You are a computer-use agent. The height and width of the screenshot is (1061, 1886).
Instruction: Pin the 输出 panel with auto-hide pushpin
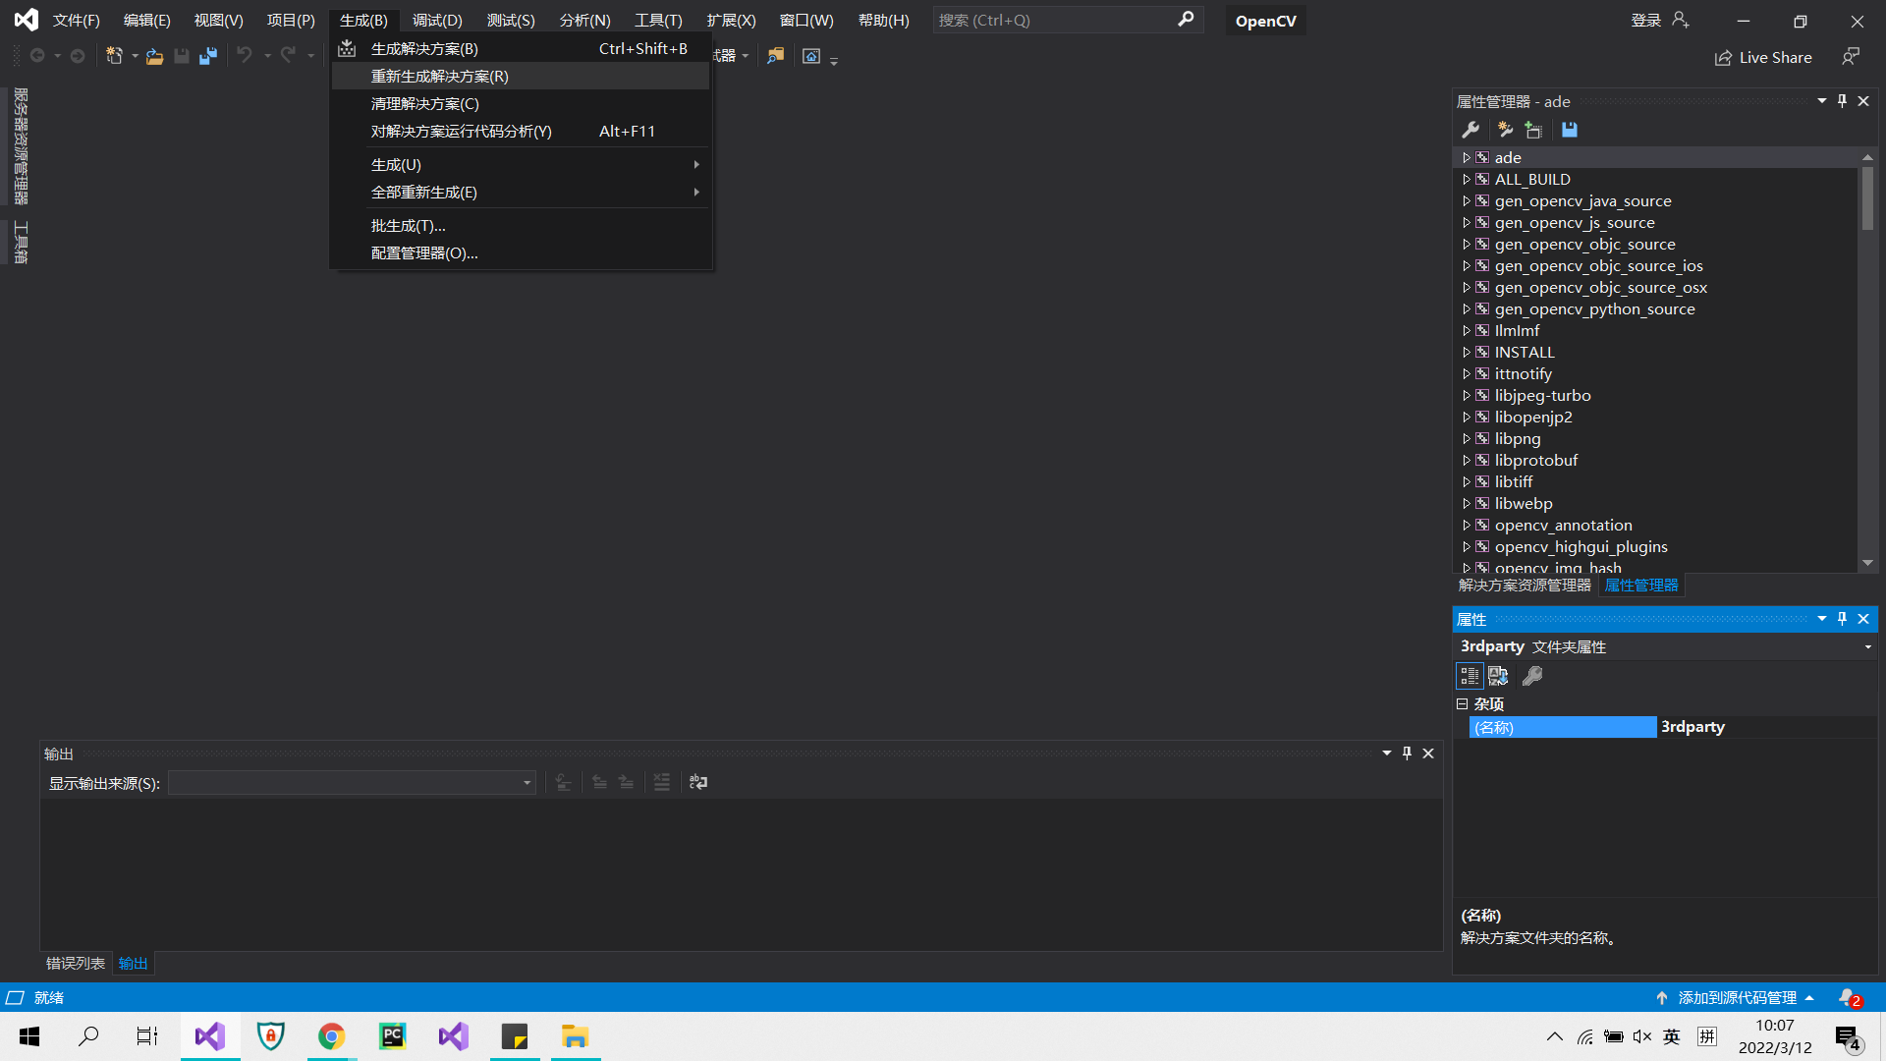click(1407, 754)
